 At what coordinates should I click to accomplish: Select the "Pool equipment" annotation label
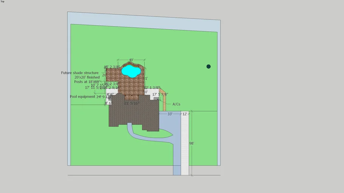(82, 96)
